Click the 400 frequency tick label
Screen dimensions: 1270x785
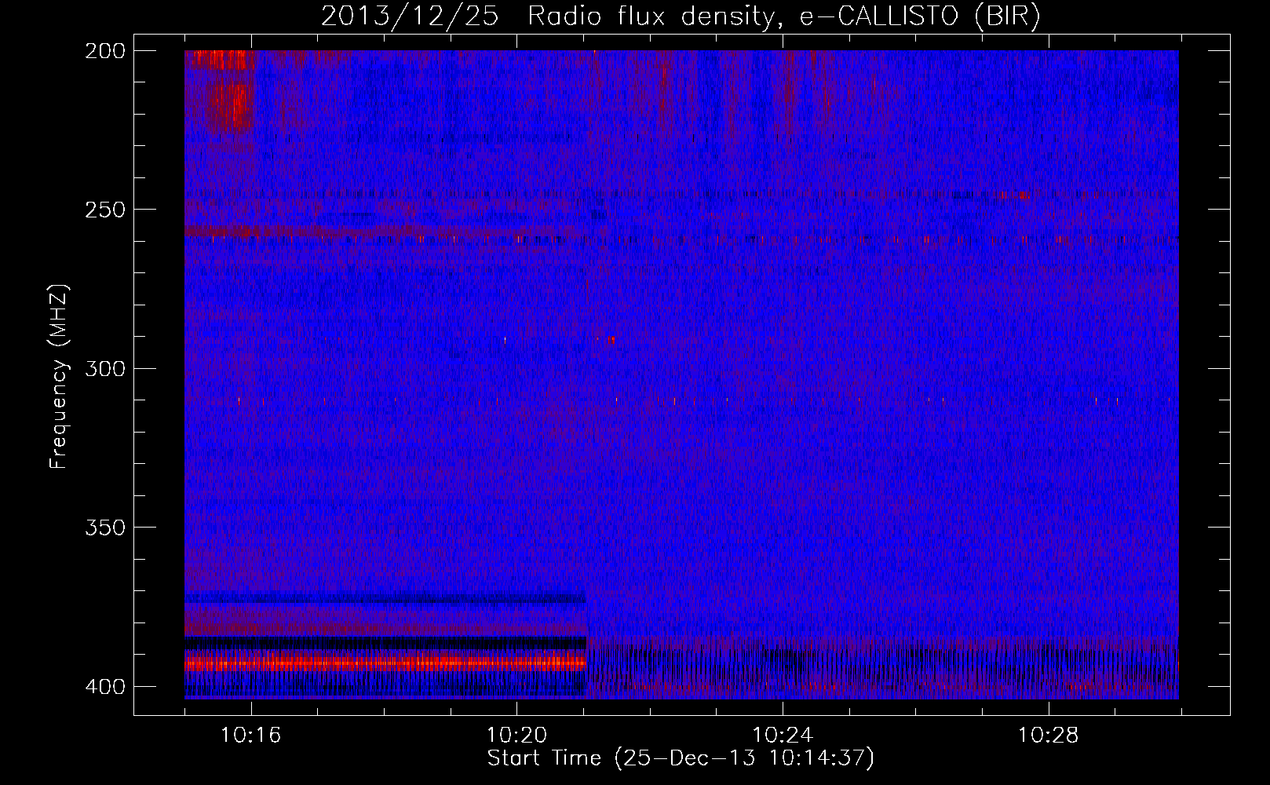coord(105,686)
